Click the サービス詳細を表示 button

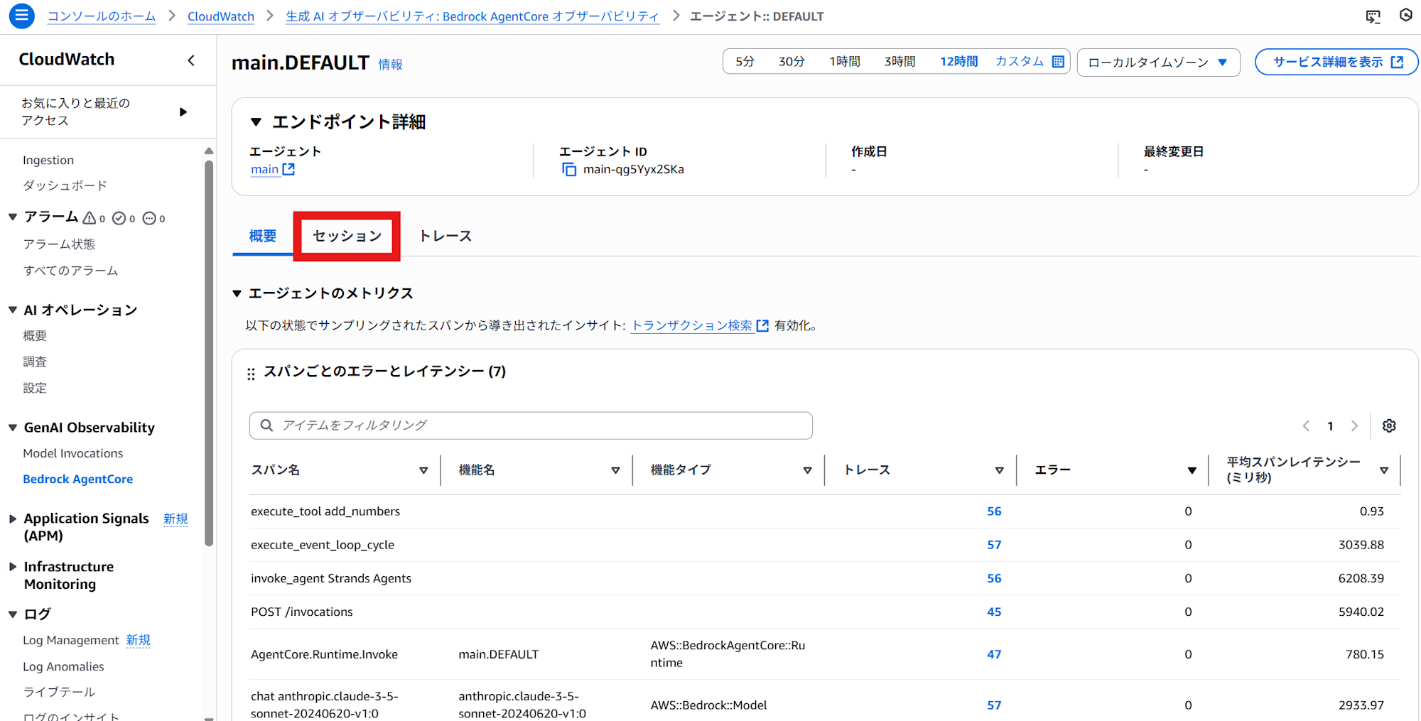pyautogui.click(x=1336, y=61)
